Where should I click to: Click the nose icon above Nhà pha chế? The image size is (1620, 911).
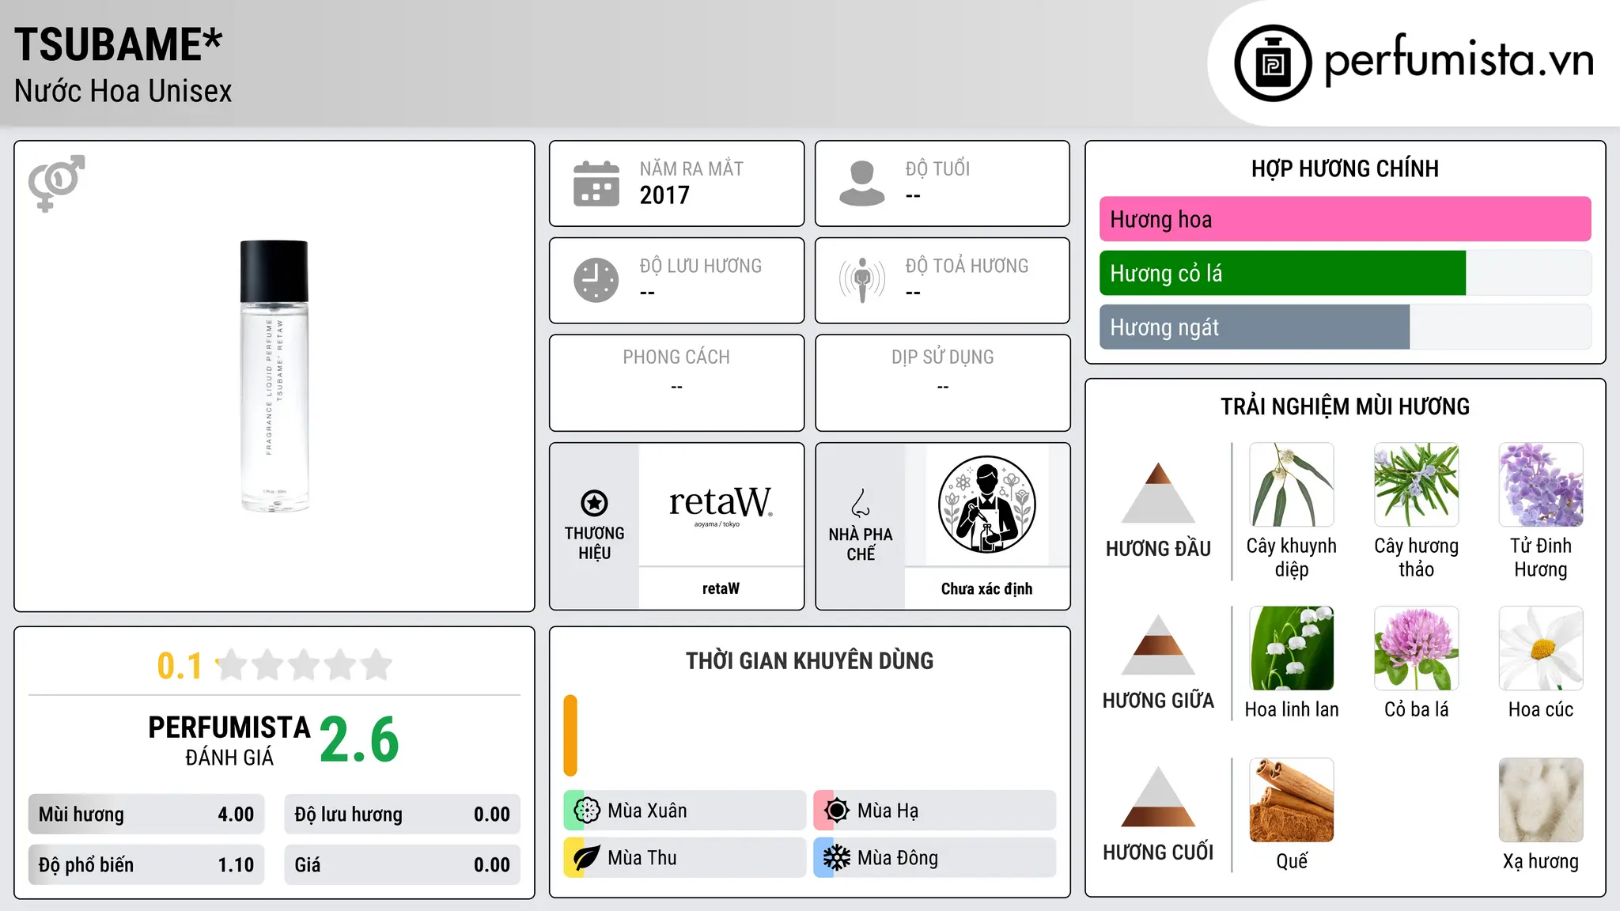coord(861,503)
